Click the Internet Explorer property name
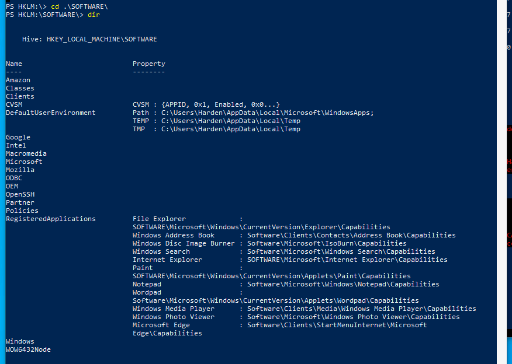The width and height of the screenshot is (512, 364). (x=167, y=260)
